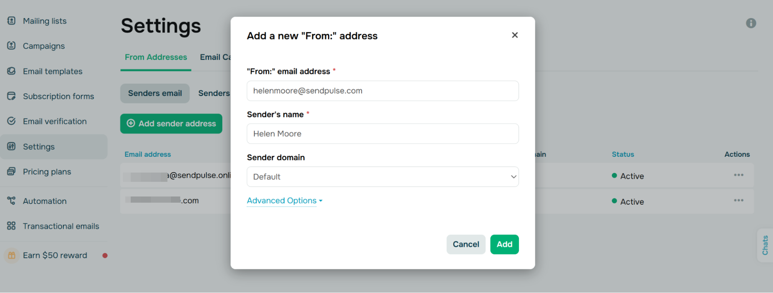Open the Email verification section
The width and height of the screenshot is (773, 293).
[x=55, y=121]
